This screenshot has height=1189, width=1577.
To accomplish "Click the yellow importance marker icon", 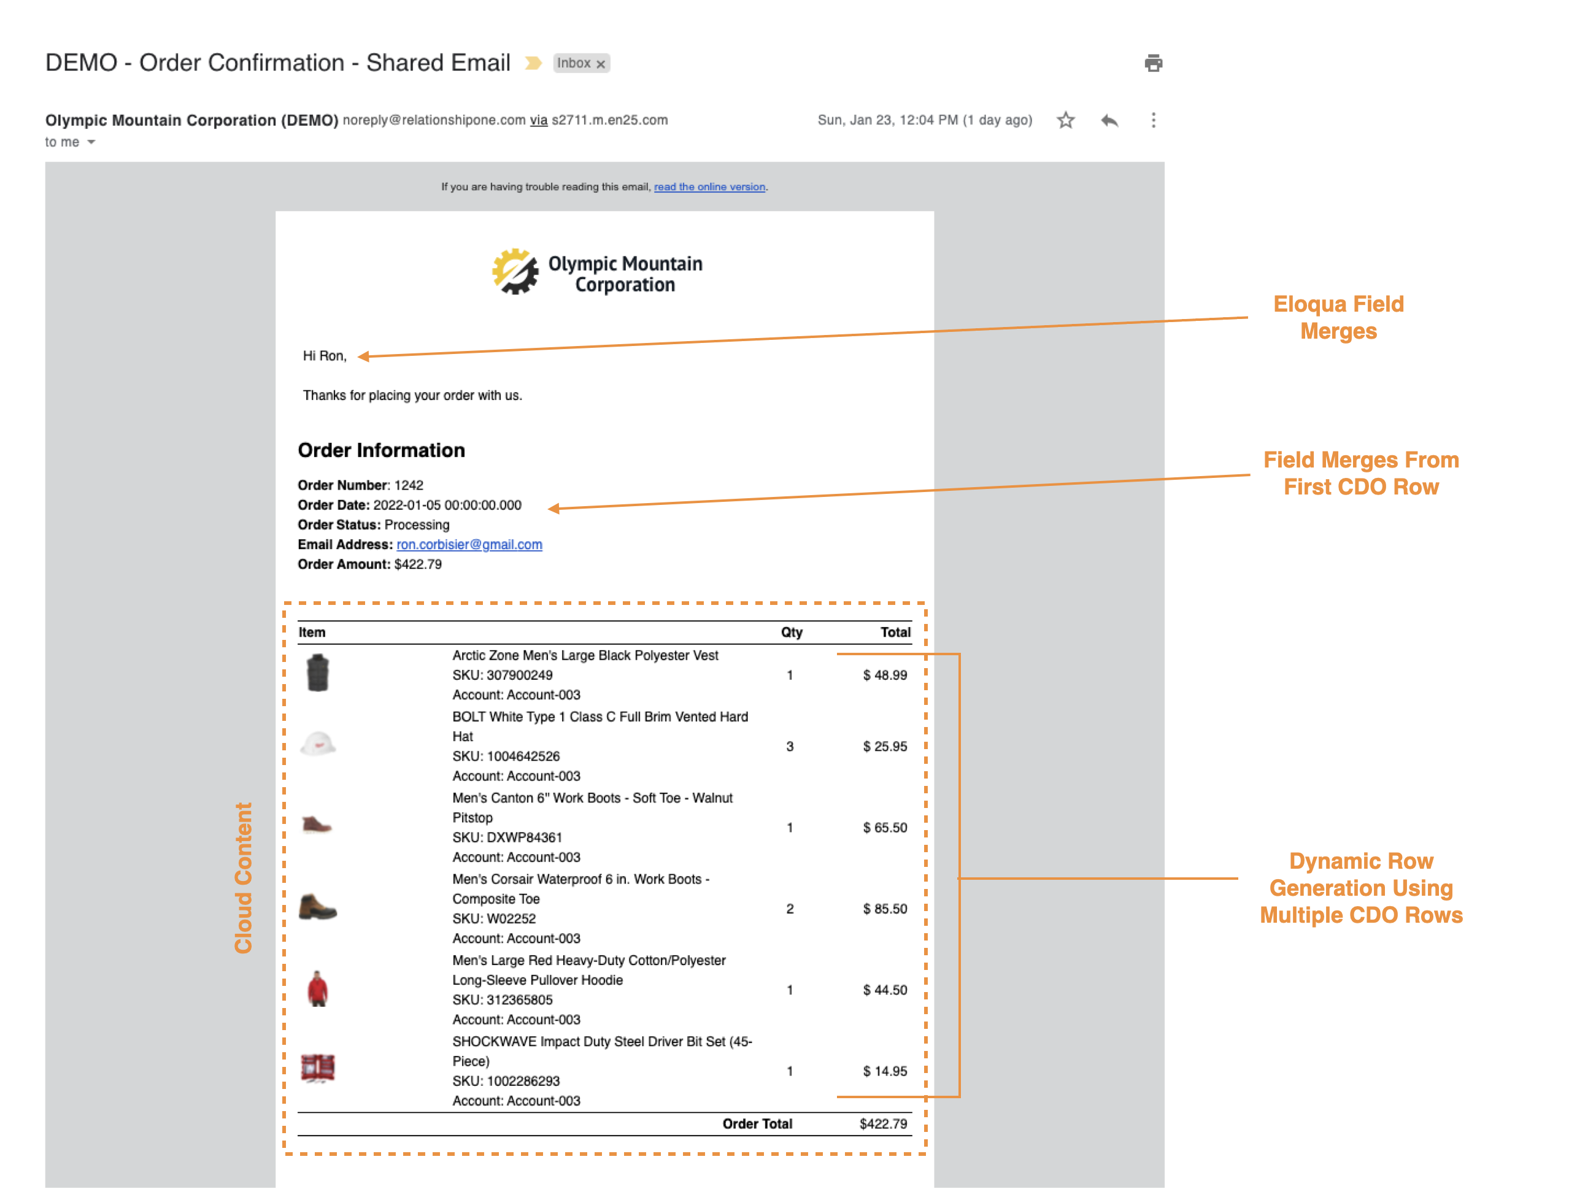I will click(x=533, y=63).
